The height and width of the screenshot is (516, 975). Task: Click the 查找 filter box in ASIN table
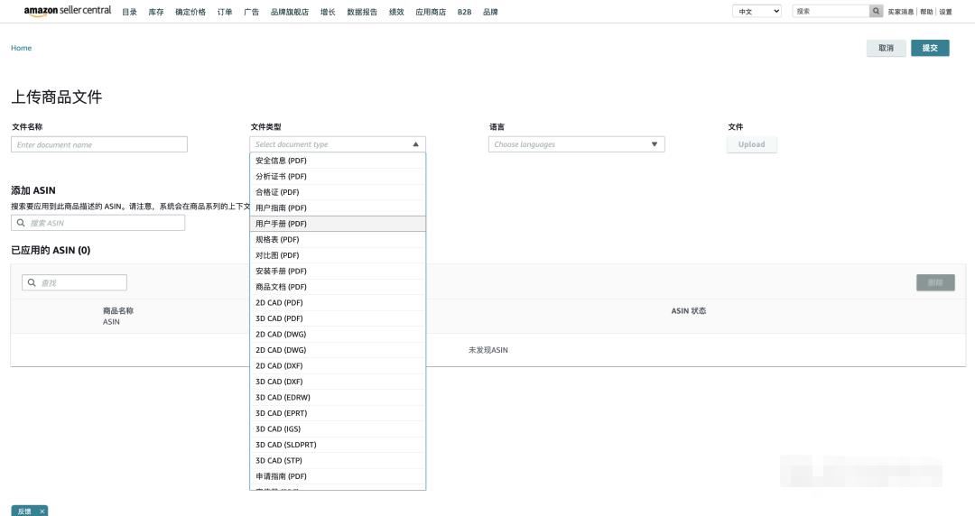pos(75,282)
